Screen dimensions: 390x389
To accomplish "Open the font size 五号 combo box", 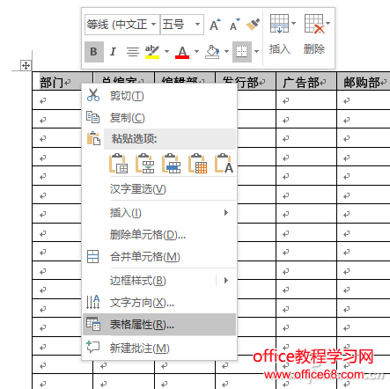I will [182, 25].
